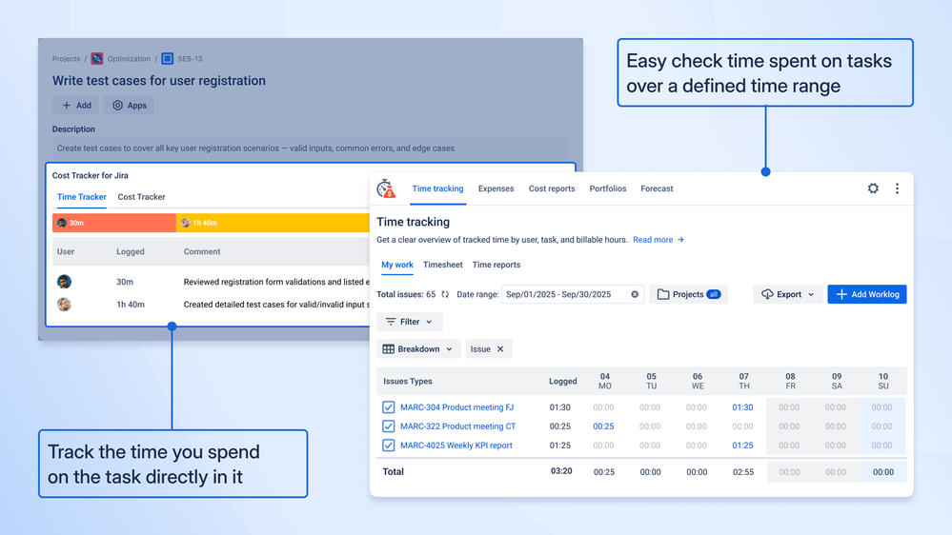Click Projects in the breadcrumb
The image size is (952, 535).
click(66, 59)
